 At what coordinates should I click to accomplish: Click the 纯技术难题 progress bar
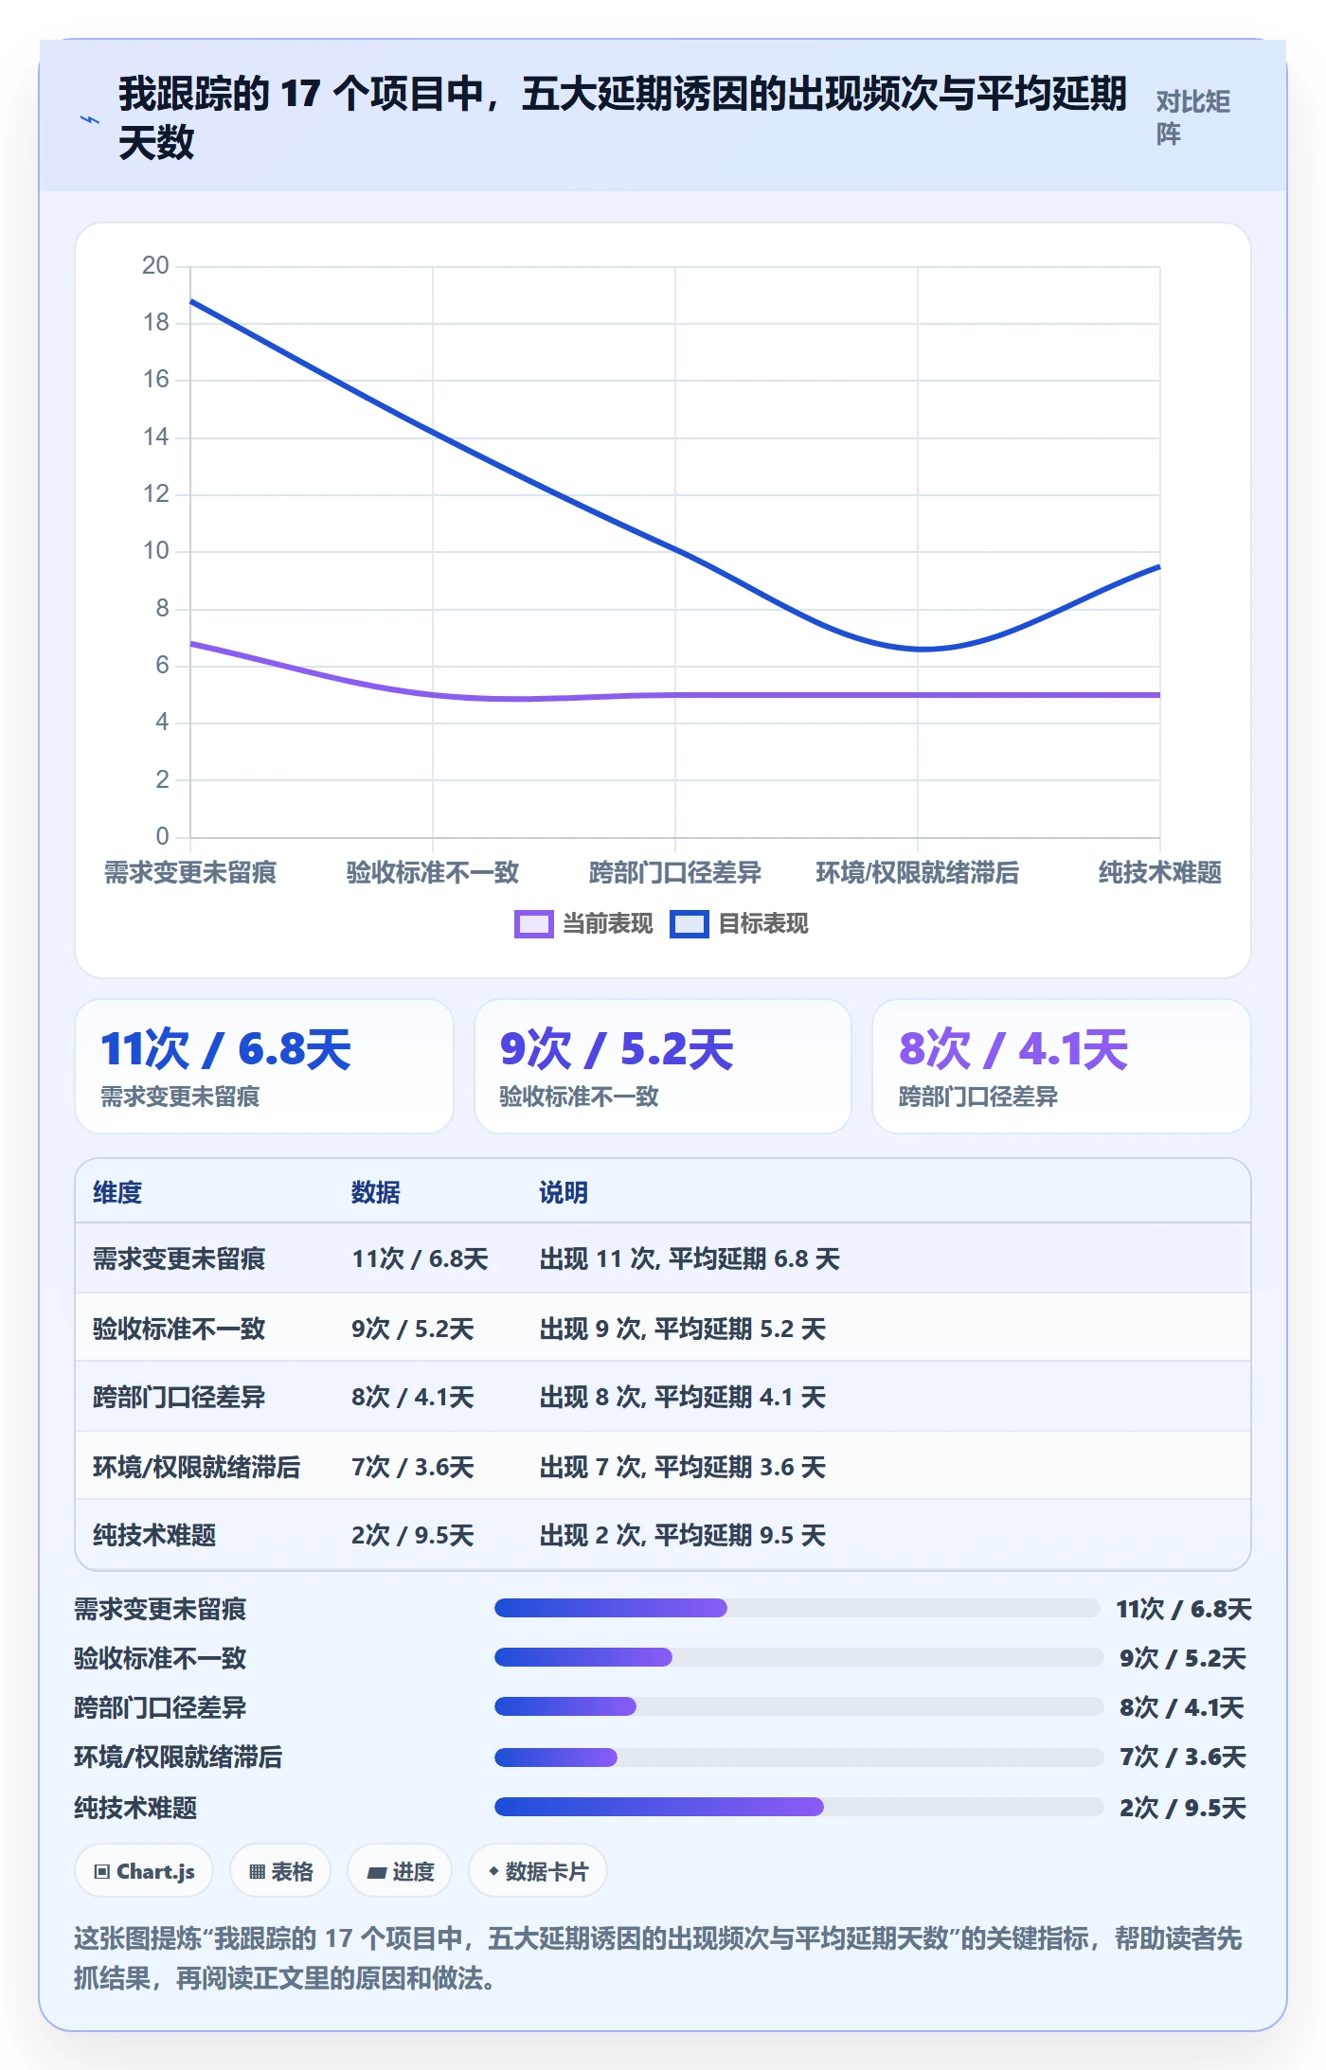pyautogui.click(x=799, y=1807)
